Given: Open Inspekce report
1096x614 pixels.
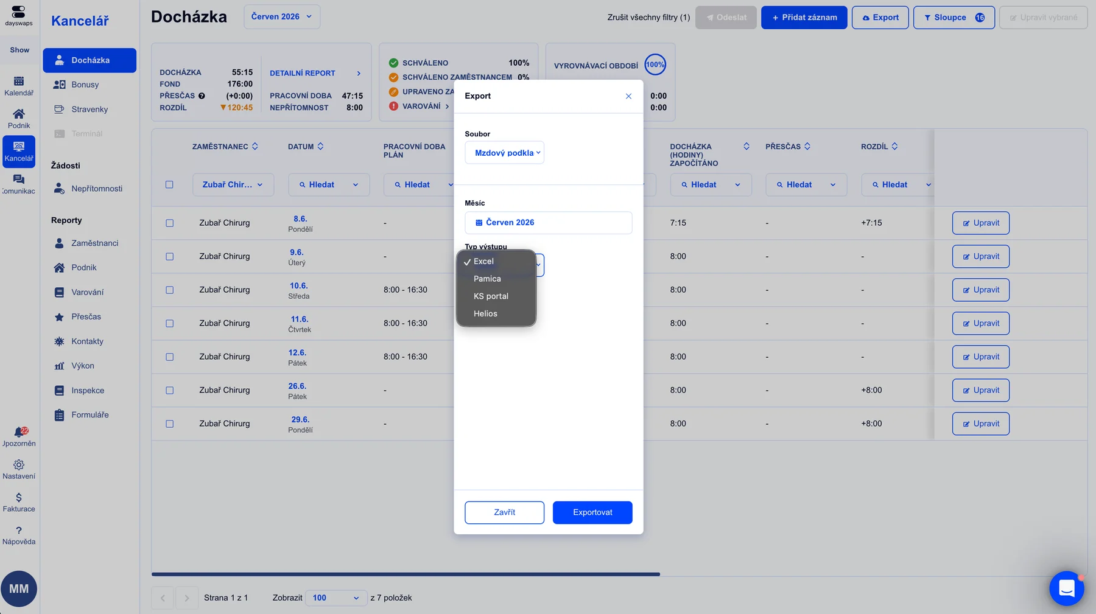Looking at the screenshot, I should pos(90,391).
